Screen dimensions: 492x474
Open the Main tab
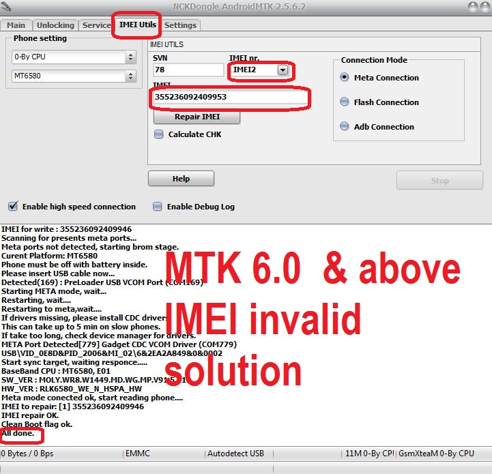(16, 25)
